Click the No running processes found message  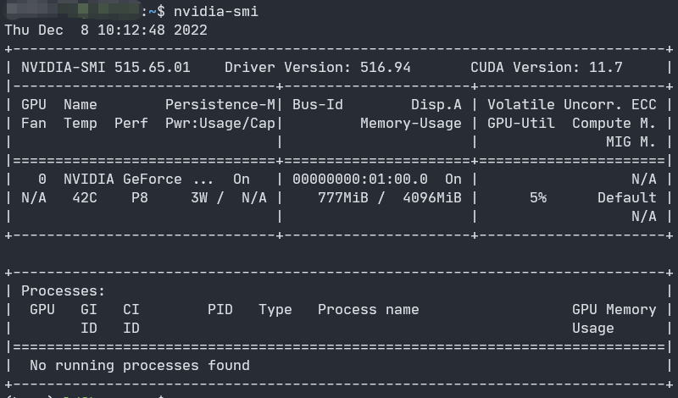coord(140,366)
